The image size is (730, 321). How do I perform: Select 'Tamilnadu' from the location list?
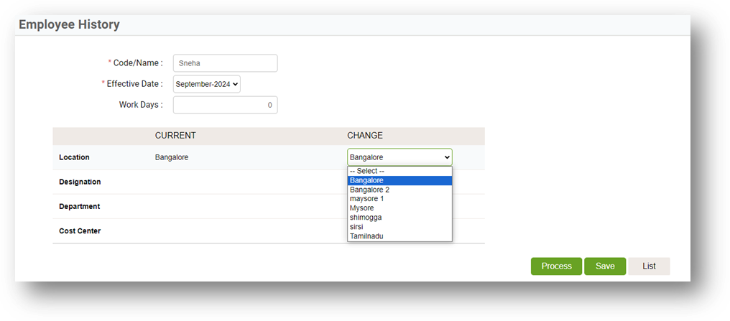pos(399,236)
